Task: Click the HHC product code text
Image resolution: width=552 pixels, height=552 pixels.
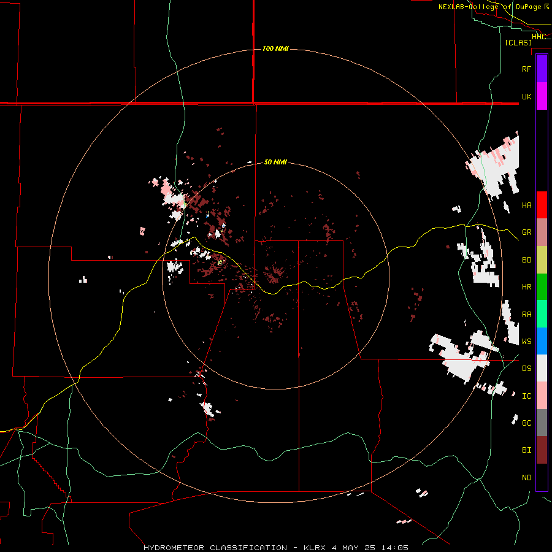Action: pyautogui.click(x=539, y=37)
